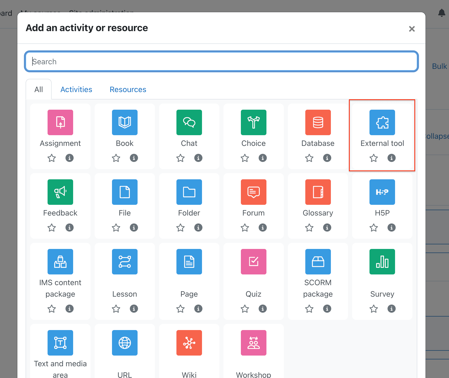Close the Add activity dialog
This screenshot has width=449, height=378.
pyautogui.click(x=412, y=29)
